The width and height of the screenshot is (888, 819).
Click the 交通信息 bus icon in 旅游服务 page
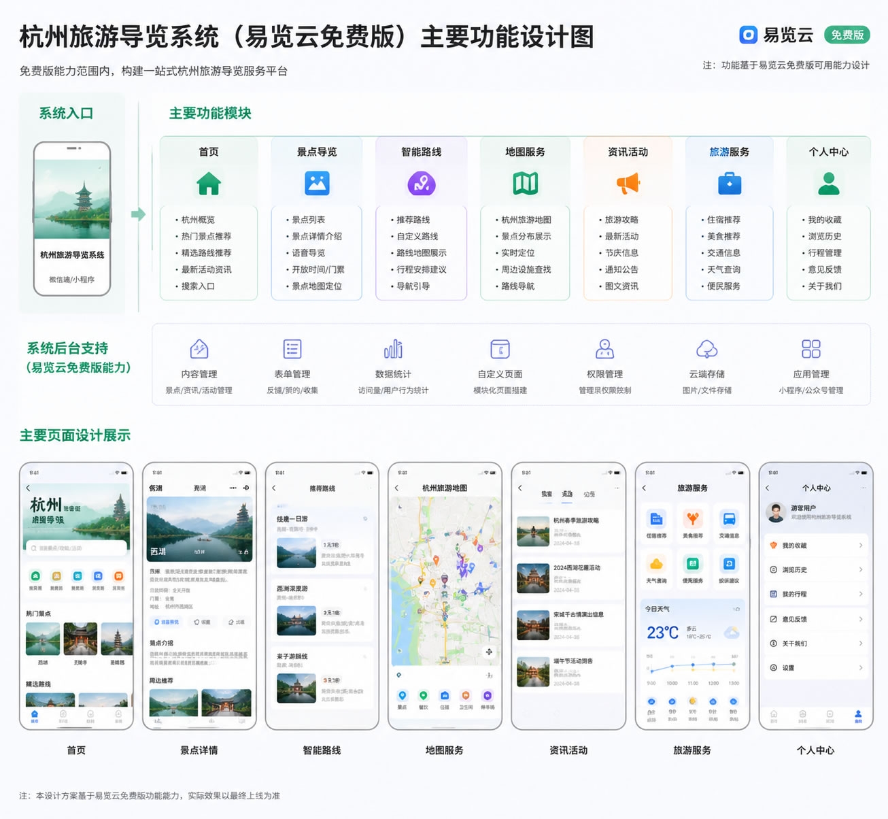[x=729, y=519]
